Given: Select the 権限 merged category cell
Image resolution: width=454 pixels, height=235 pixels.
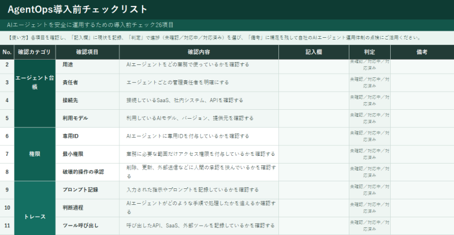Looking at the screenshot, I should coord(35,154).
